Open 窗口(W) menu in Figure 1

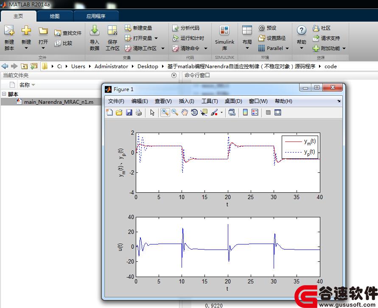coord(258,101)
